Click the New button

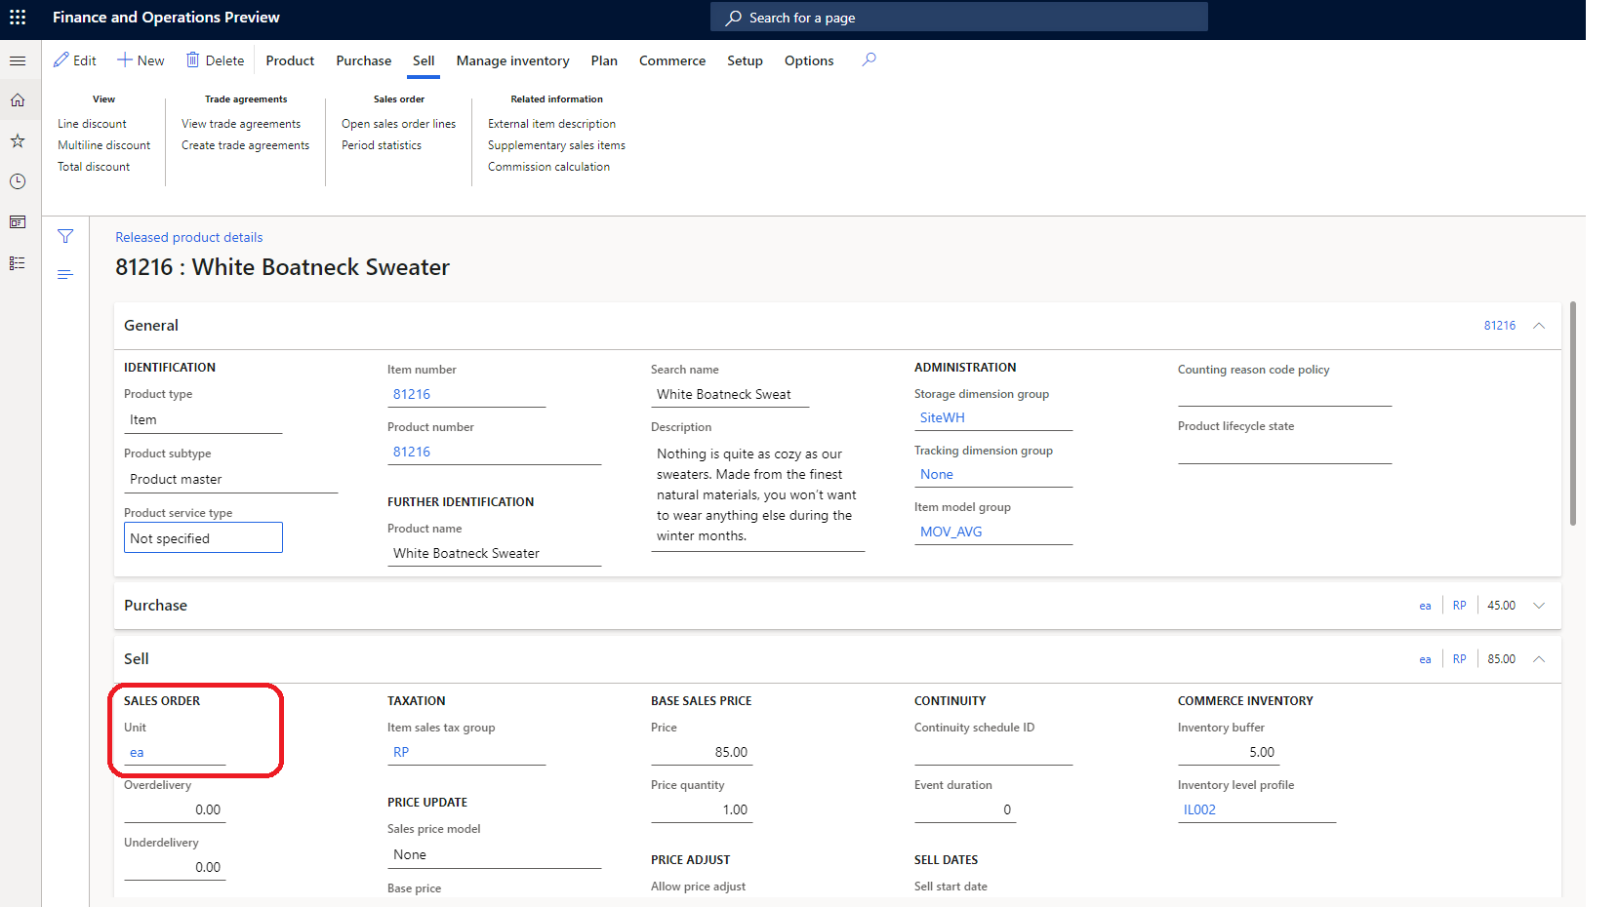pyautogui.click(x=141, y=60)
